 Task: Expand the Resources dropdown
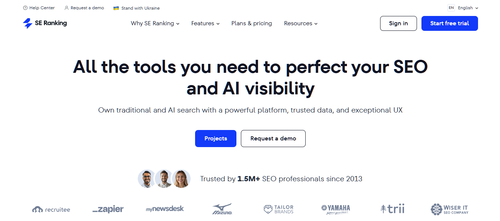300,23
